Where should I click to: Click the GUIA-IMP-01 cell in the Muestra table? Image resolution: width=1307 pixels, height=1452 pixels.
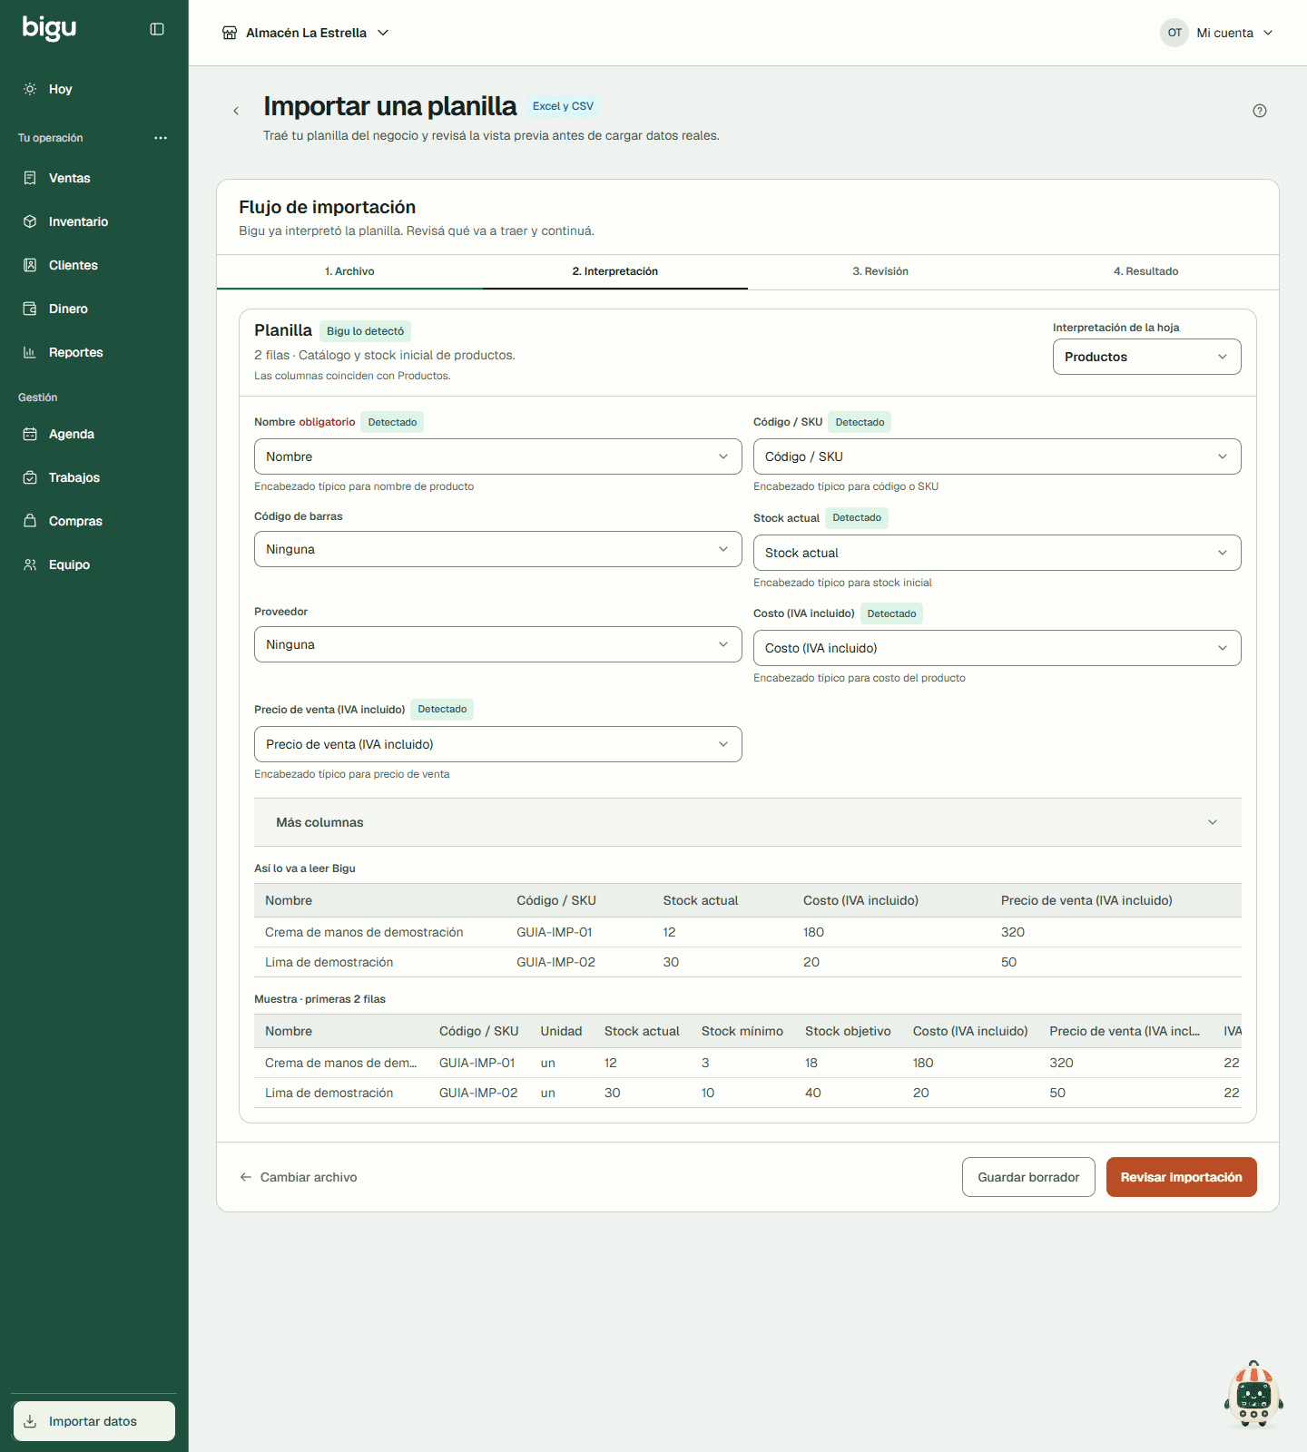[477, 1063]
